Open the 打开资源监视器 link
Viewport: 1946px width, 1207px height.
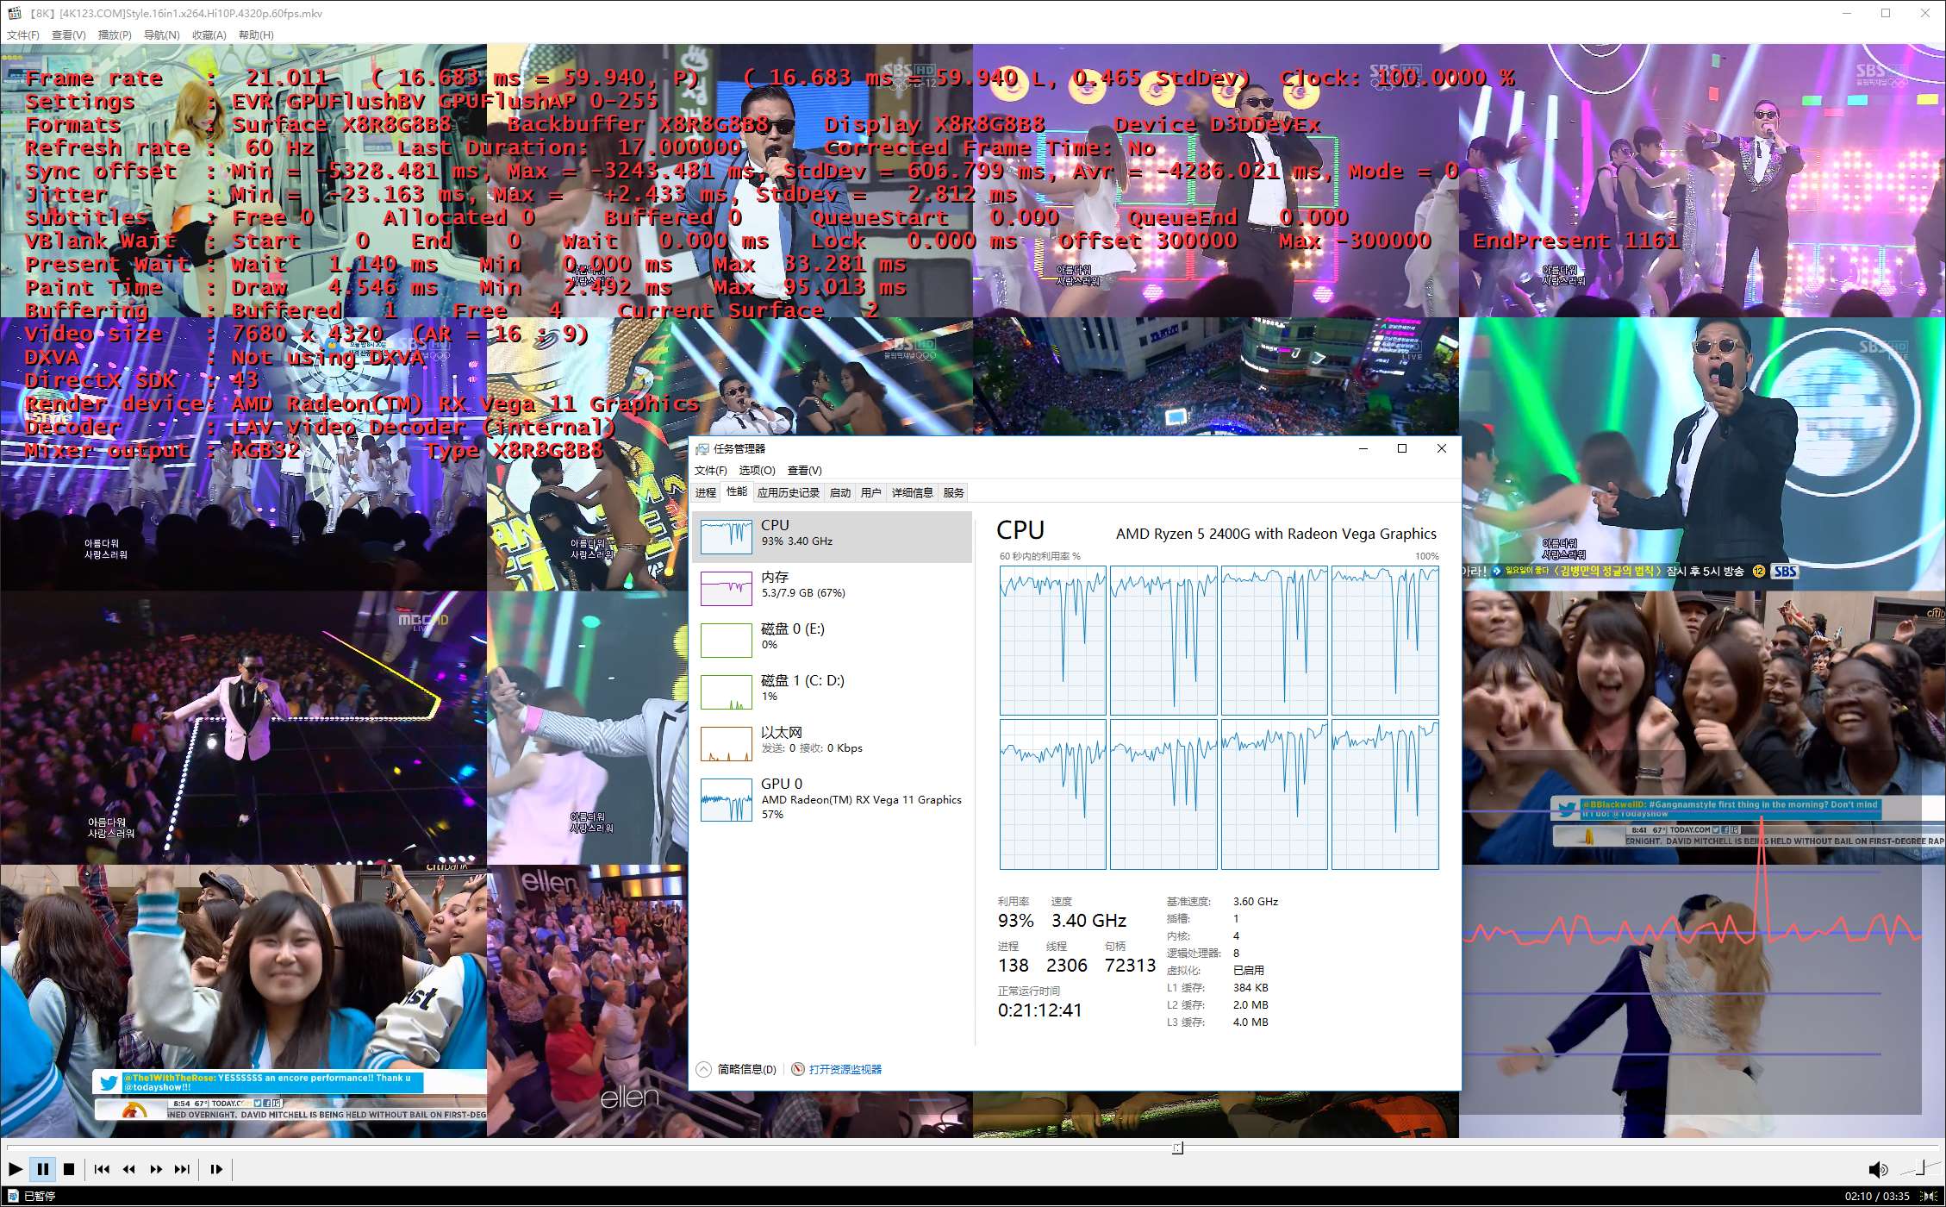point(845,1070)
